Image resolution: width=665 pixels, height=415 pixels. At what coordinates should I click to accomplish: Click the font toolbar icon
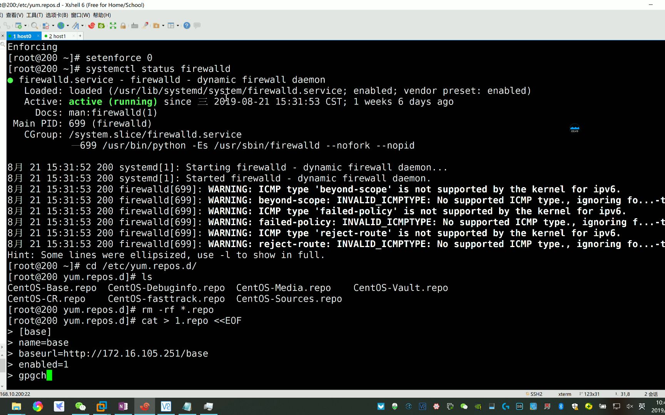(75, 26)
